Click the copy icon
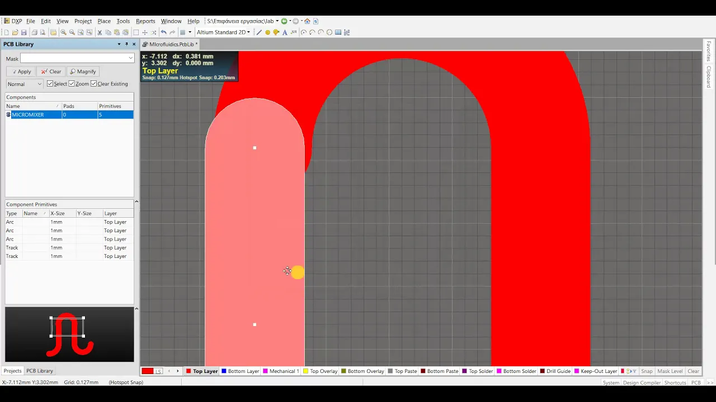716x402 pixels. pyautogui.click(x=108, y=32)
